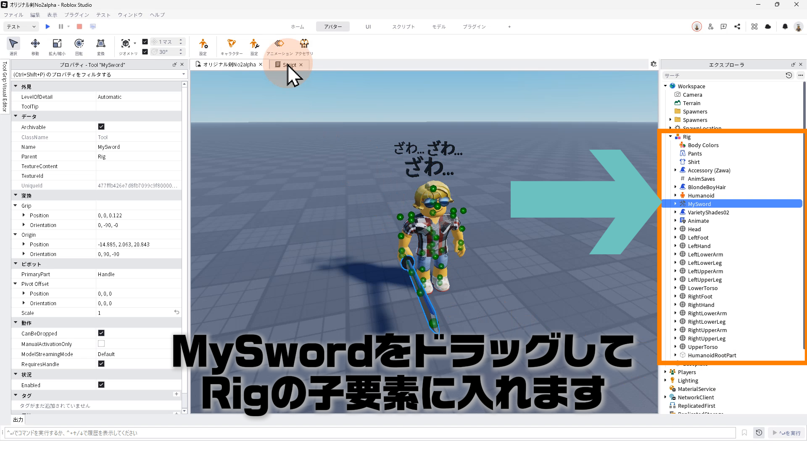Select the Move (移動) tool
This screenshot has height=454, width=807.
point(35,46)
